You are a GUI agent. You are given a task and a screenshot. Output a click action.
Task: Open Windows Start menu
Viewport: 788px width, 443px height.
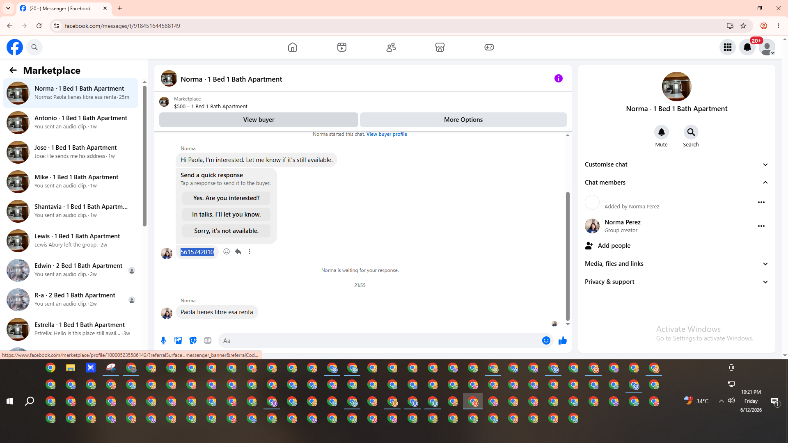pos(10,401)
